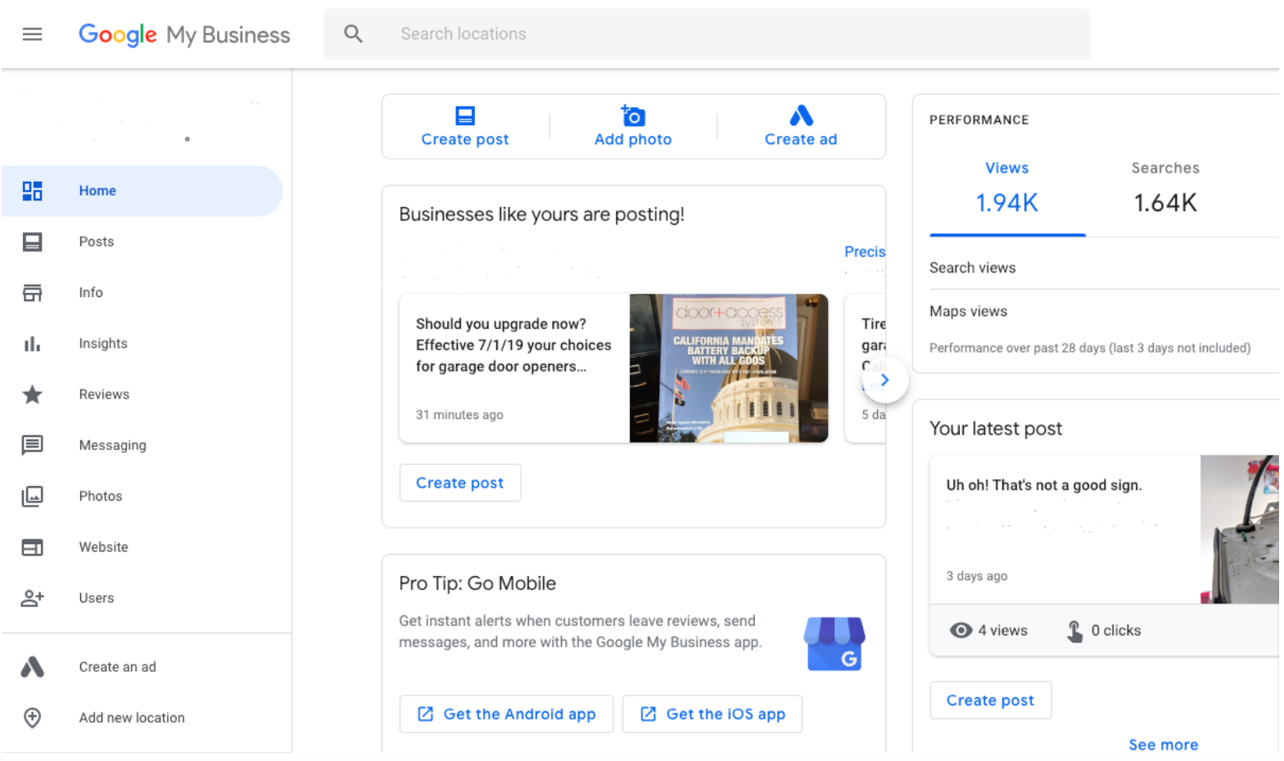Click the Add photo label
The image size is (1284, 761).
[x=633, y=139]
